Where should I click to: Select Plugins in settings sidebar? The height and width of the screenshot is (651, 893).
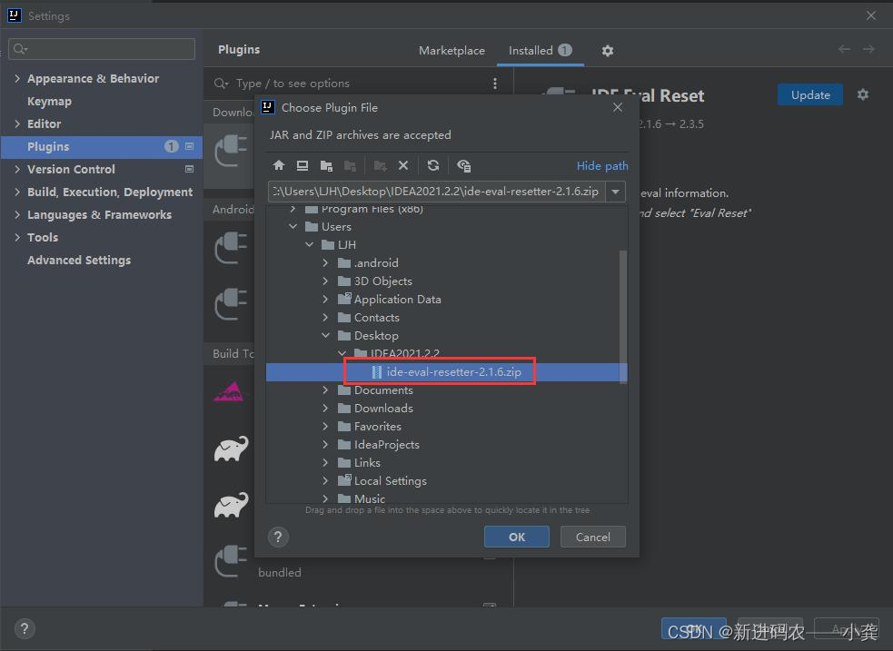[x=102, y=147]
